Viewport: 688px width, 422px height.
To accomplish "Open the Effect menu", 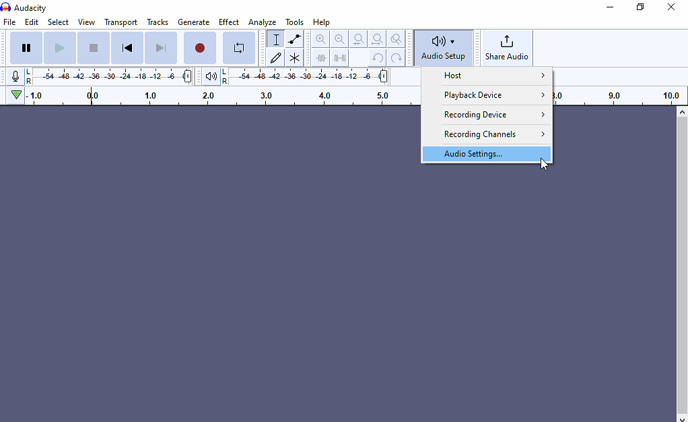I will tap(229, 22).
